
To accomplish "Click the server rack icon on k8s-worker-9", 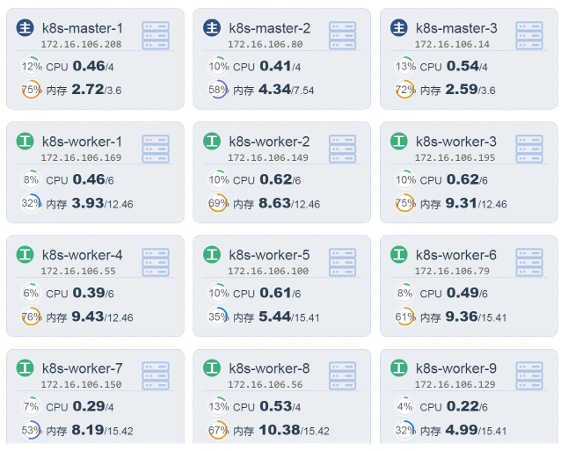I will (x=529, y=375).
